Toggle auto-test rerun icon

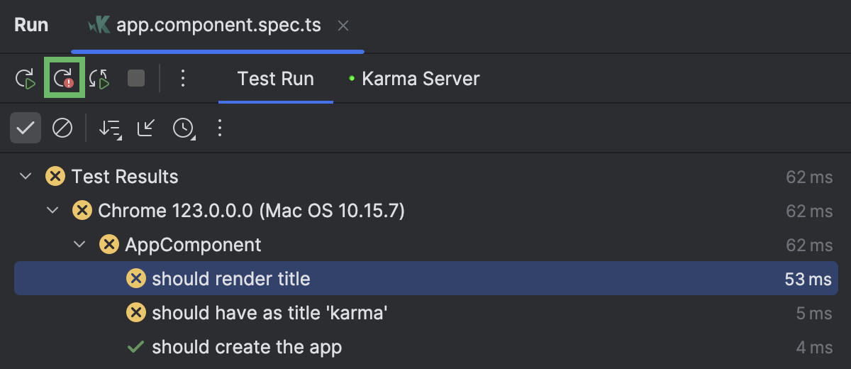[100, 79]
